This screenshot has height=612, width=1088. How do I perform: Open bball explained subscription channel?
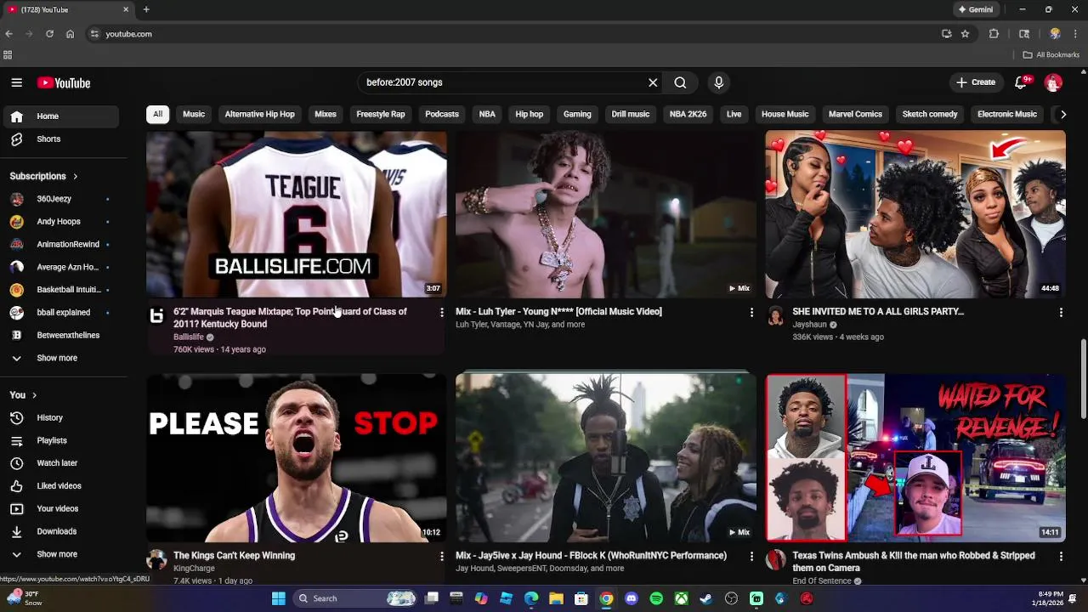[60, 312]
